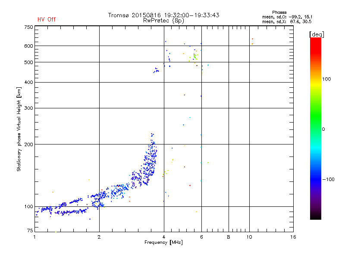345x258 pixels.
Task: Click the 'Stationary phase Virtual Height [km]' axis label
Action: pyautogui.click(x=19, y=129)
